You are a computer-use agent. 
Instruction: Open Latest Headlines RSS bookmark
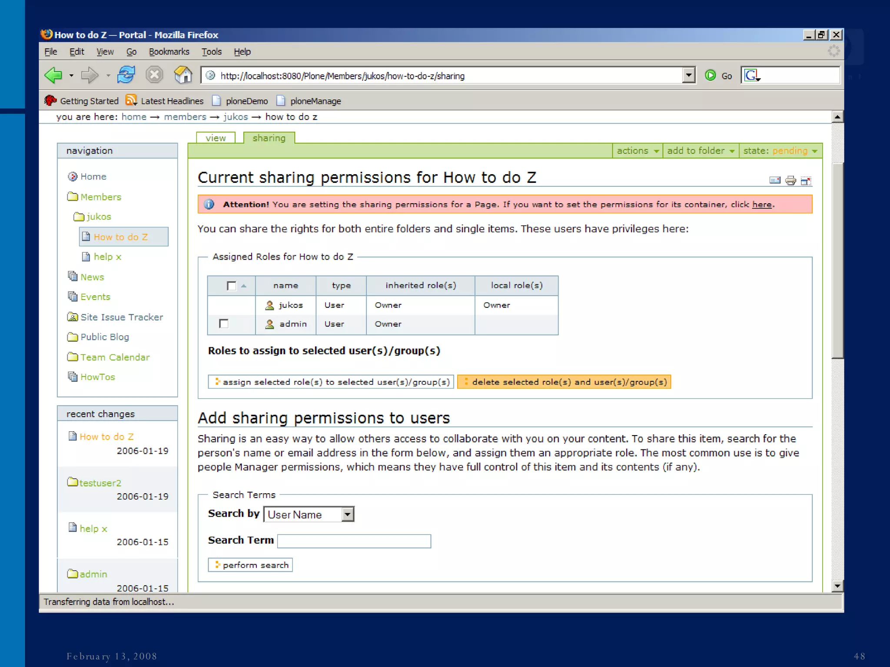click(165, 101)
